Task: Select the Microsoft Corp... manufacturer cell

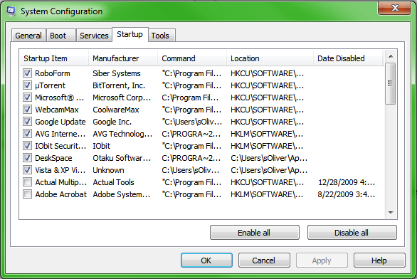Action: click(x=122, y=98)
